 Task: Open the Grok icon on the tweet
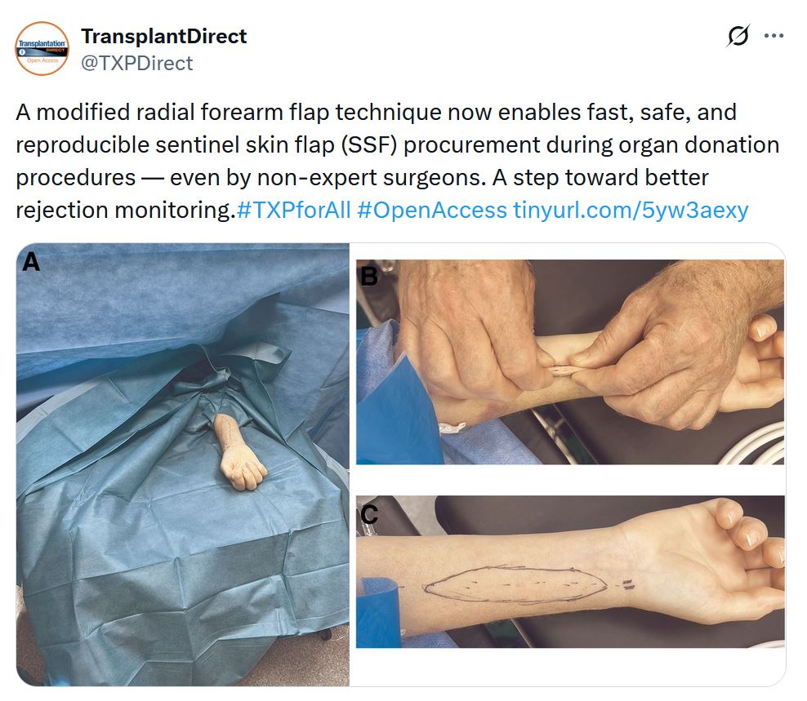[738, 36]
